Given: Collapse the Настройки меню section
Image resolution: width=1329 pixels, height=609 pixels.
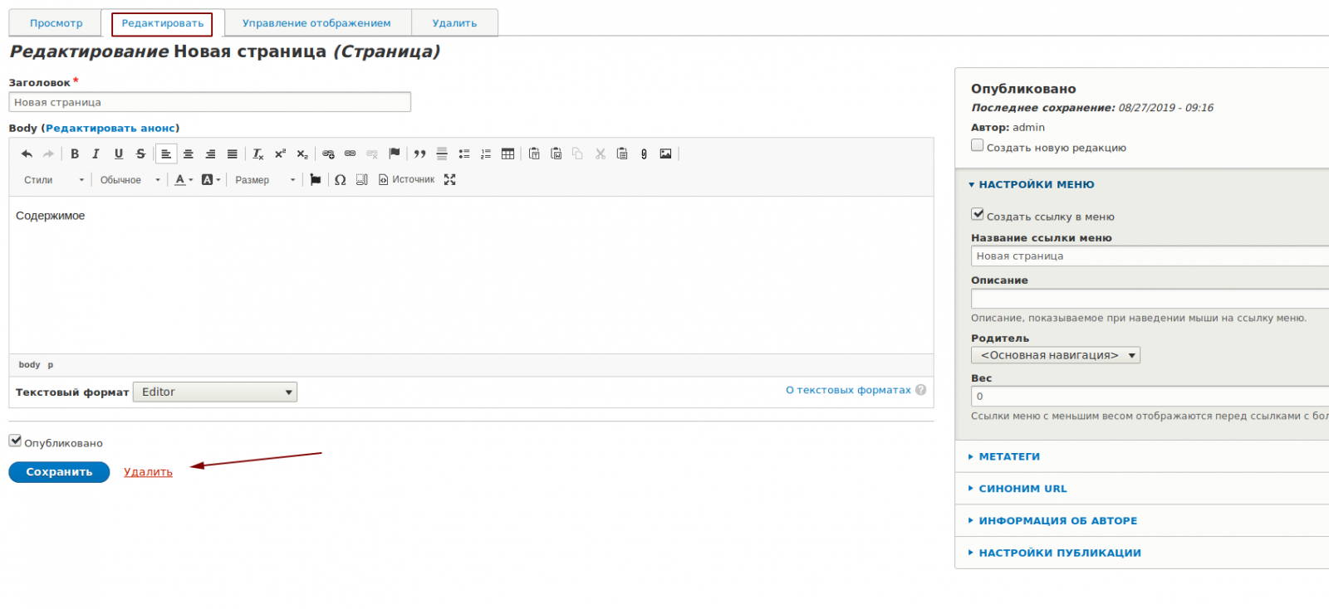Looking at the screenshot, I should tap(1036, 185).
